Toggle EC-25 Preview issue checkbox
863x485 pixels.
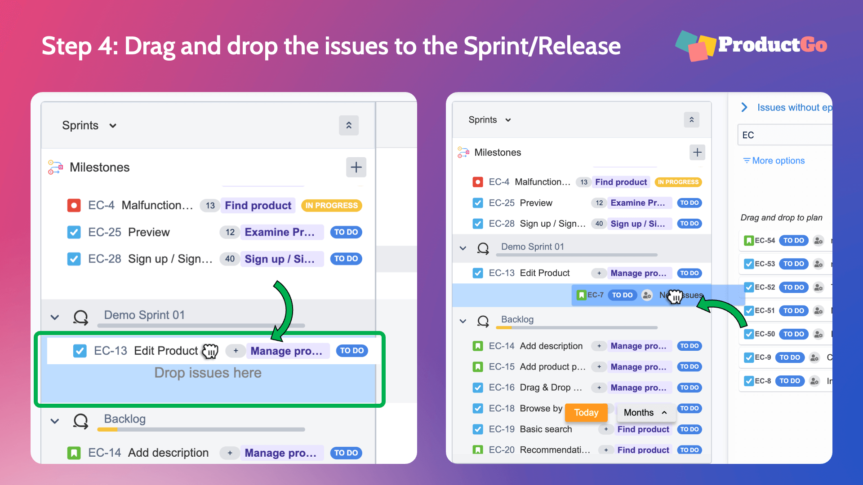click(75, 232)
